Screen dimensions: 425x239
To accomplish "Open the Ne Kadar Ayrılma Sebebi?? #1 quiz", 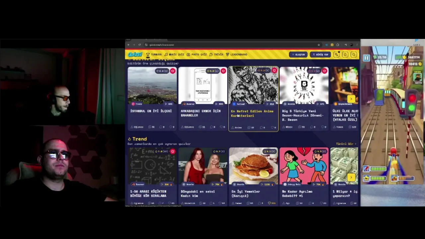I will 304,166.
